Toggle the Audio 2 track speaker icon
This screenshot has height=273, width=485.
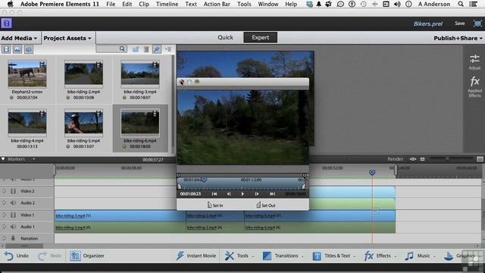click(13, 203)
